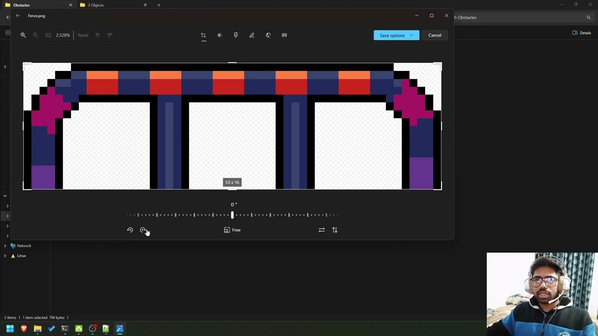This screenshot has width=598, height=336.
Task: Expand the Linux tree node
Action: [x=5, y=256]
